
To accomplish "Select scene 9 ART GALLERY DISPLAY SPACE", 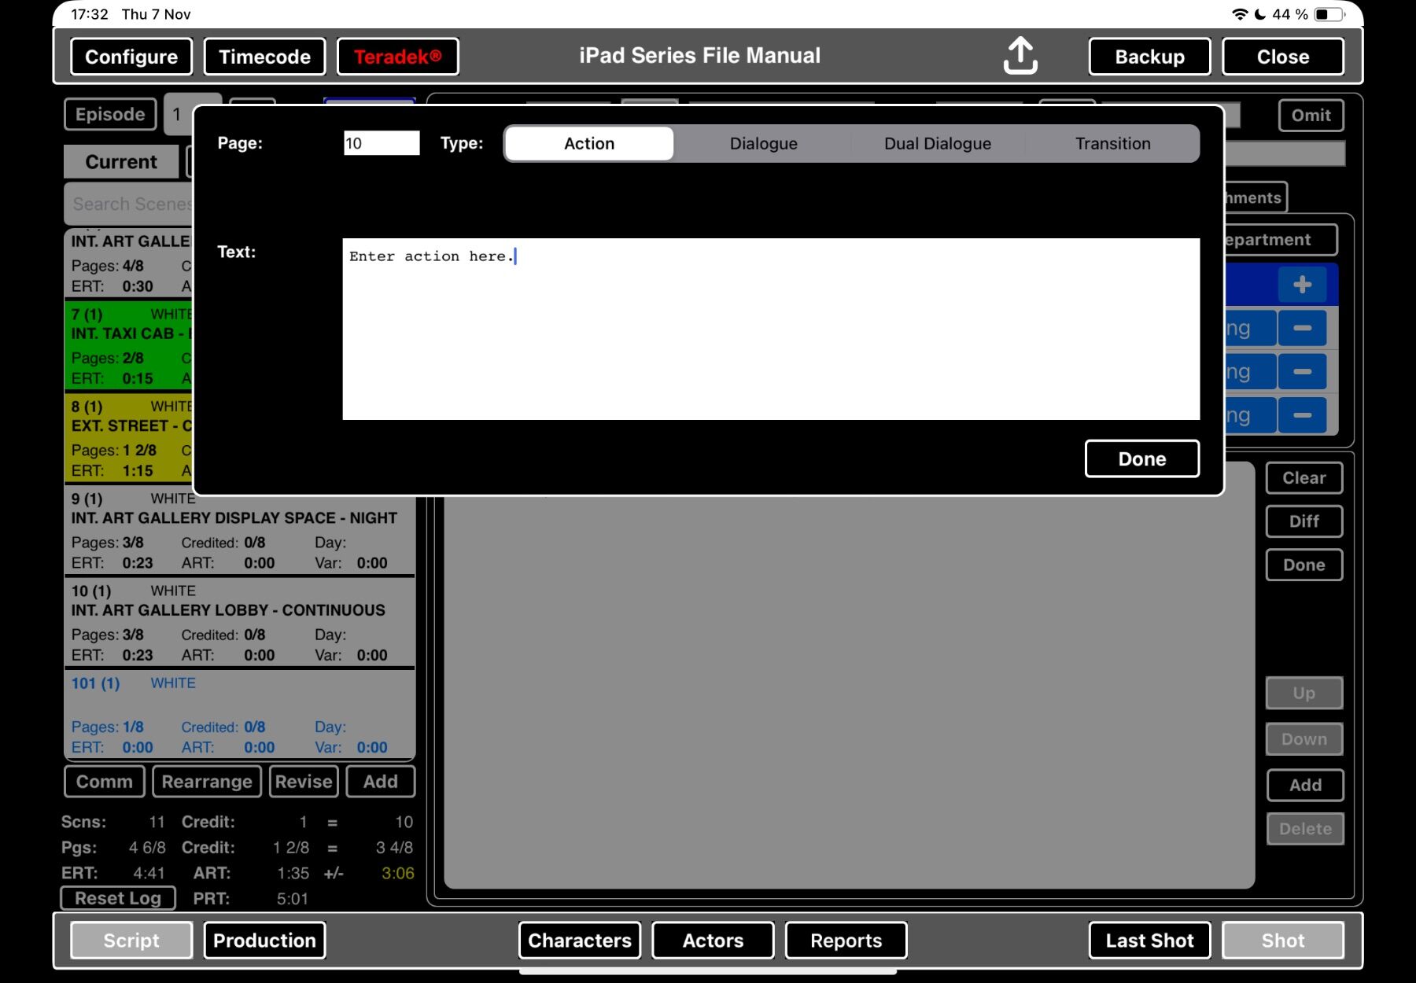I will click(x=239, y=530).
